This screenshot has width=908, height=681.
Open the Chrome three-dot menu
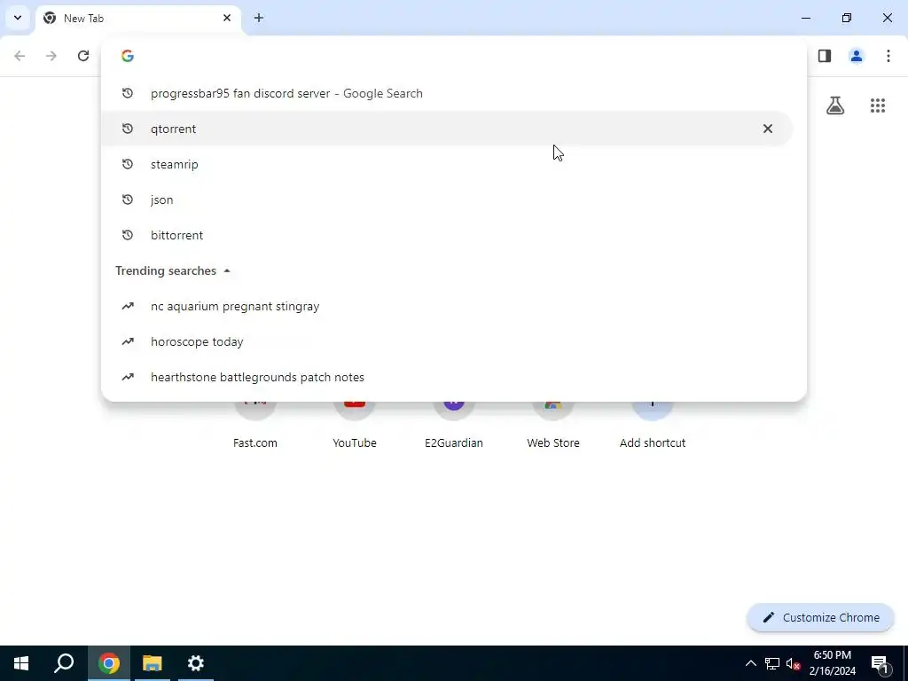click(x=888, y=56)
